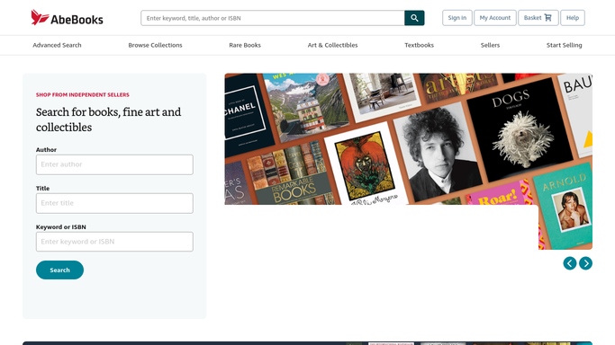Click the top keyword search bar
Viewport: 615px width, 345px height.
[273, 18]
